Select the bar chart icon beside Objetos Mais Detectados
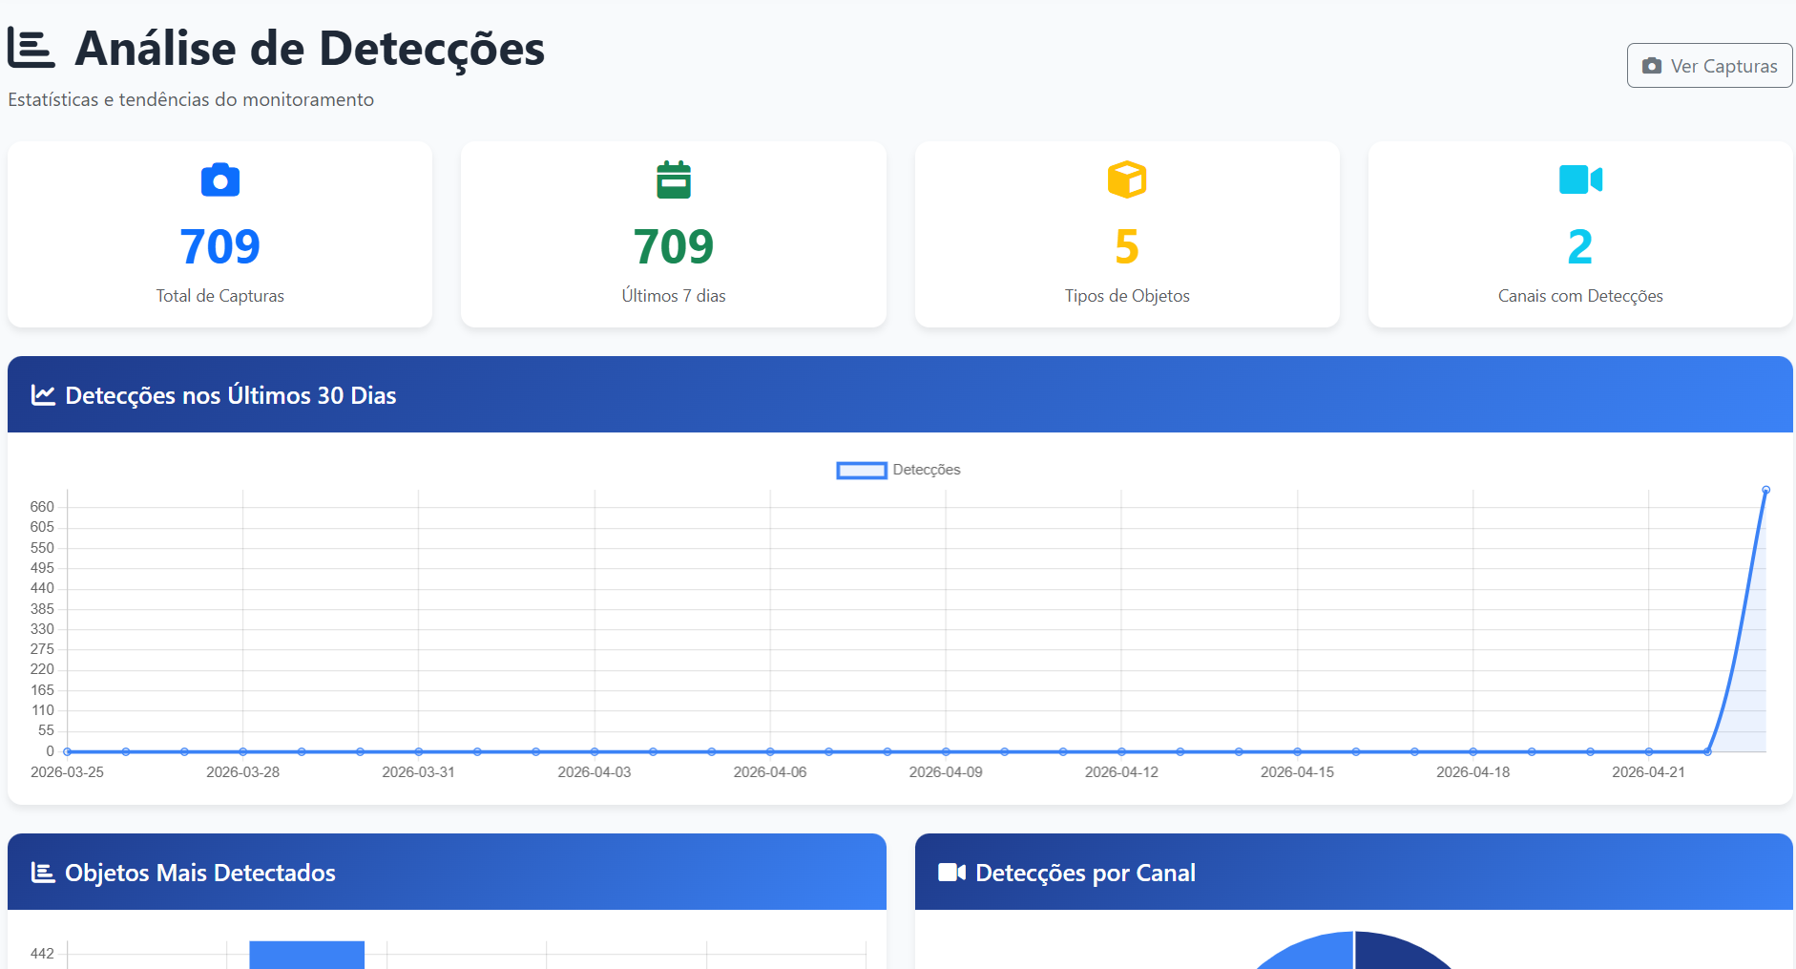This screenshot has width=1796, height=969. (42, 872)
